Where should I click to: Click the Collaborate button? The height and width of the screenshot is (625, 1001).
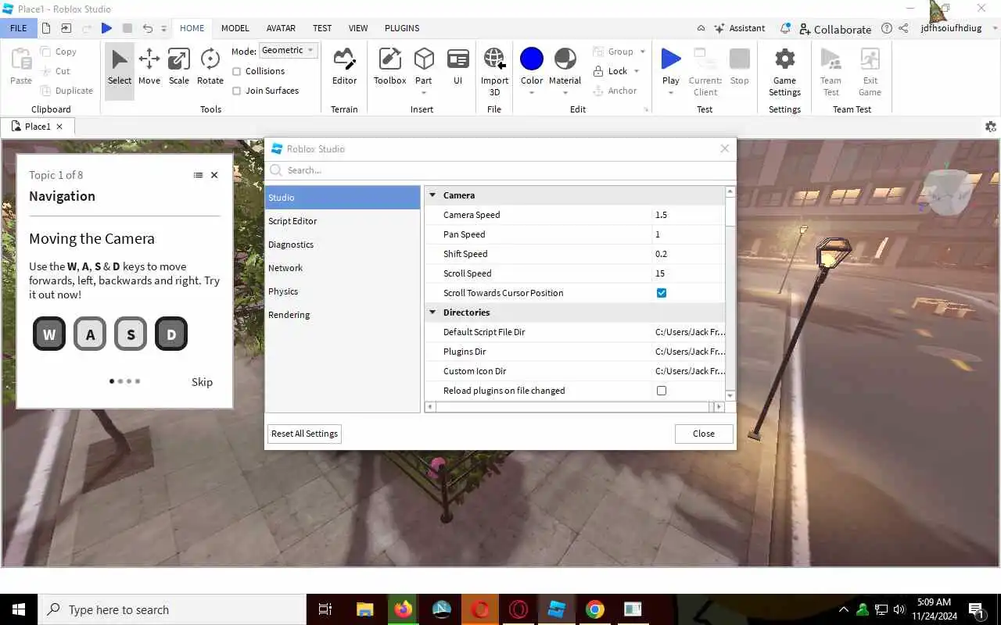pos(834,29)
